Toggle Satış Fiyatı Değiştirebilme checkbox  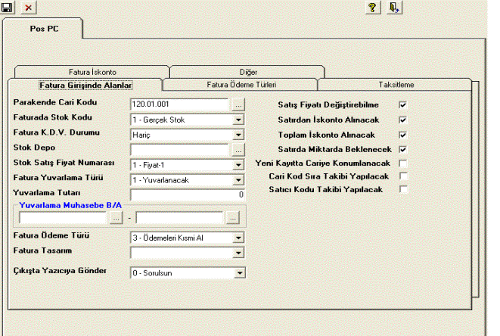(402, 104)
